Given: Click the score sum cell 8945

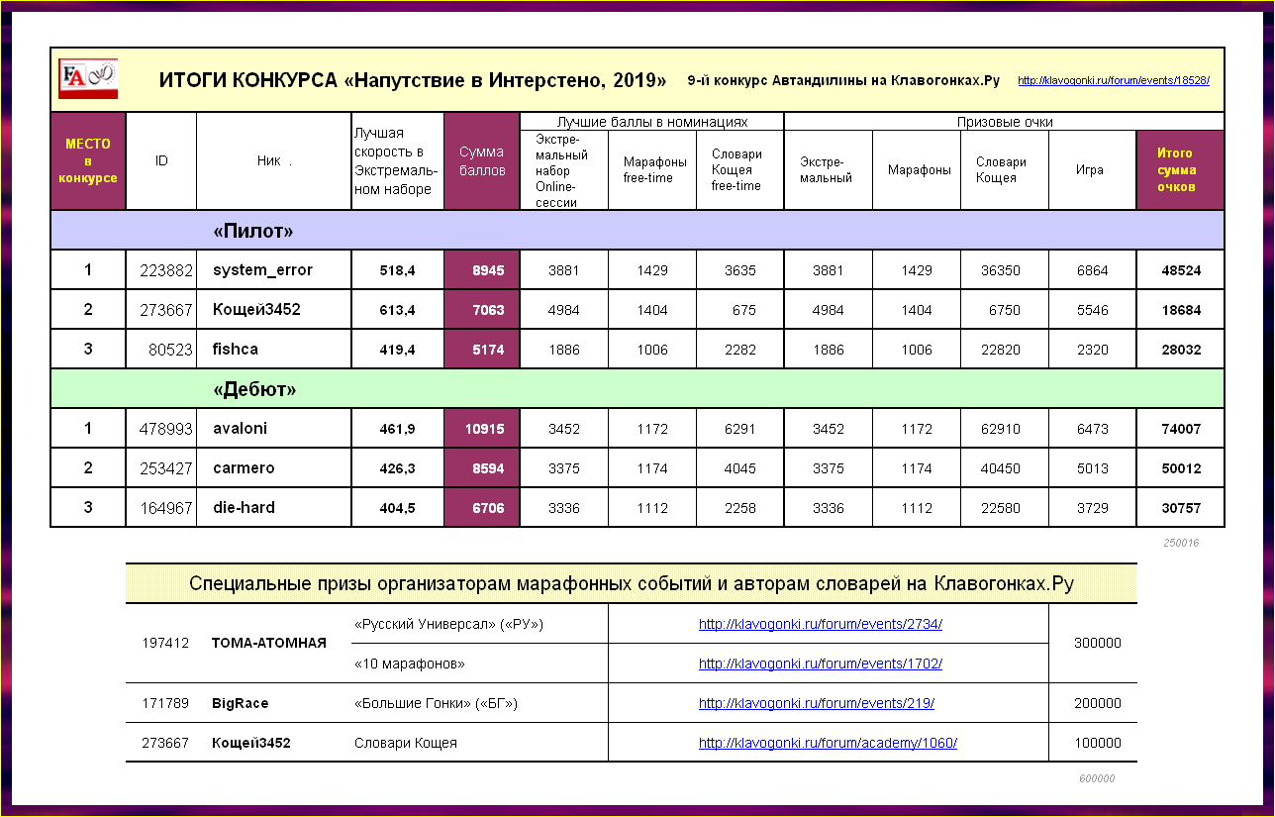Looking at the screenshot, I should tap(482, 270).
